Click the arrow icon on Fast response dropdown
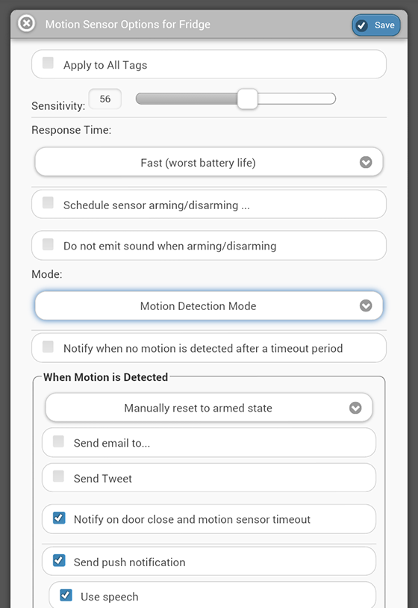The width and height of the screenshot is (418, 608). point(366,162)
